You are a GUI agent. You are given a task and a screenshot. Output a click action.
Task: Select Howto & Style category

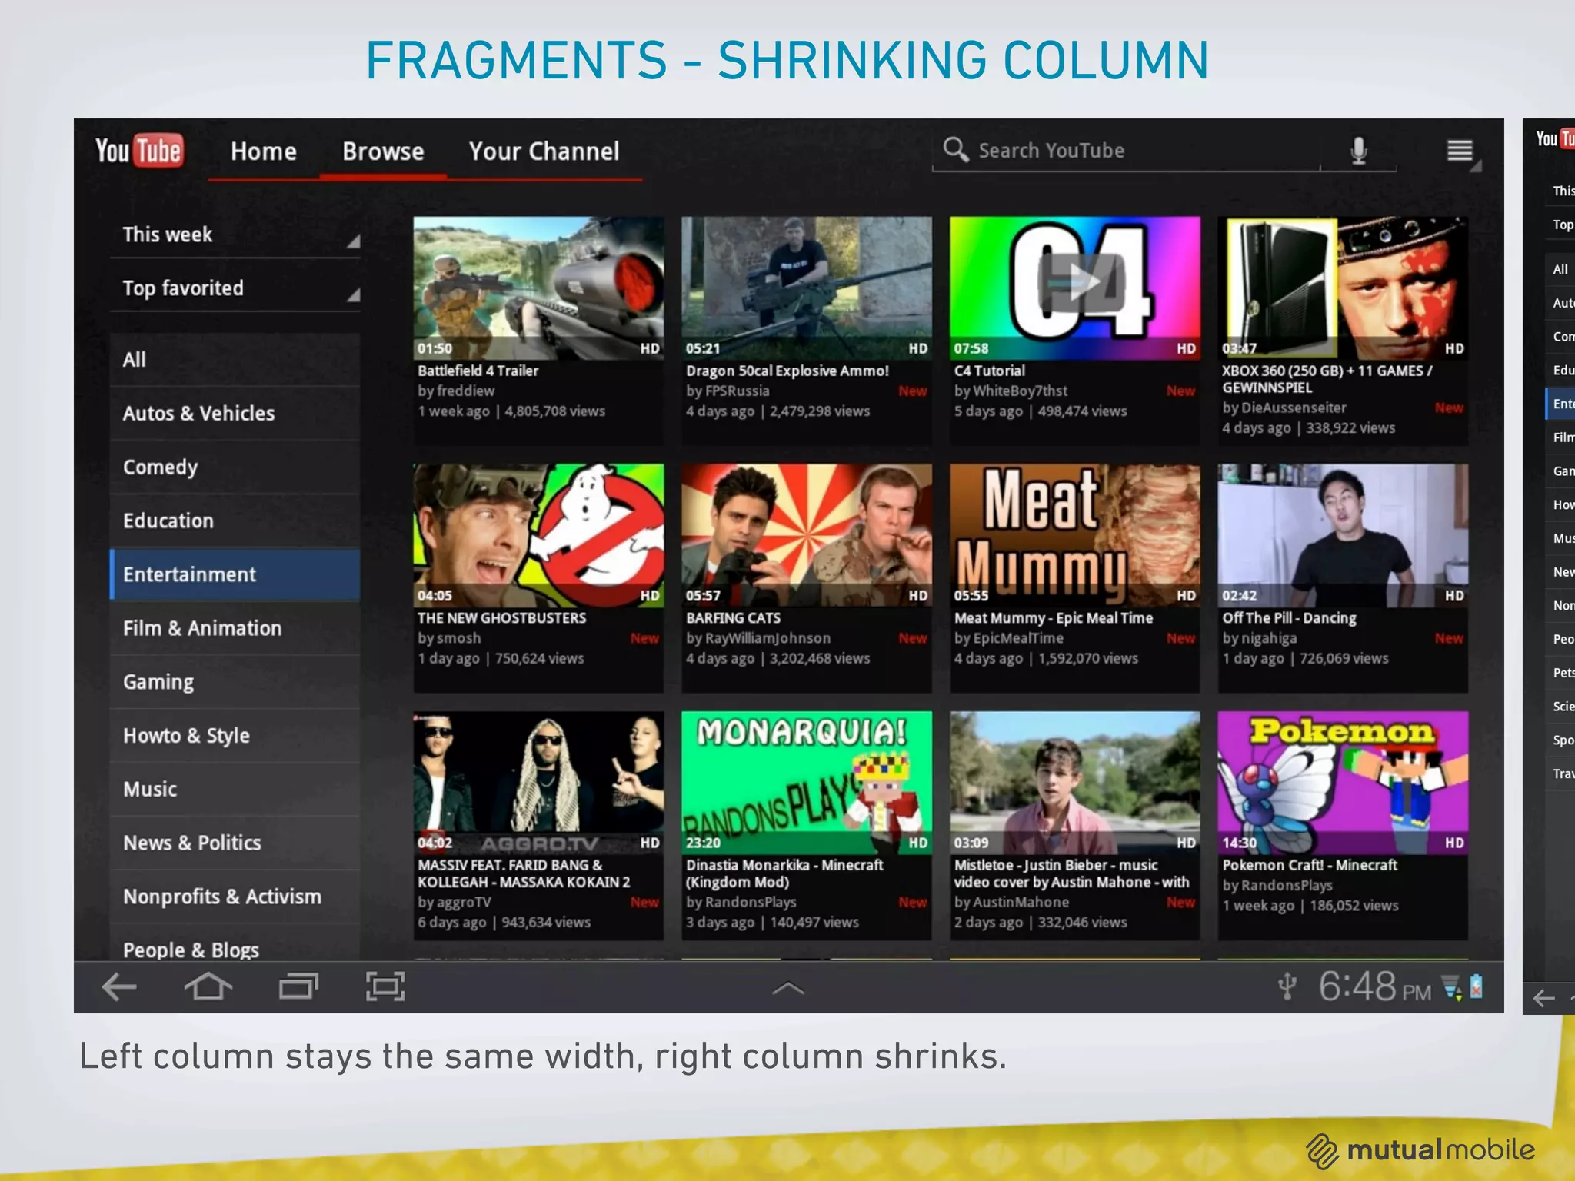[235, 736]
